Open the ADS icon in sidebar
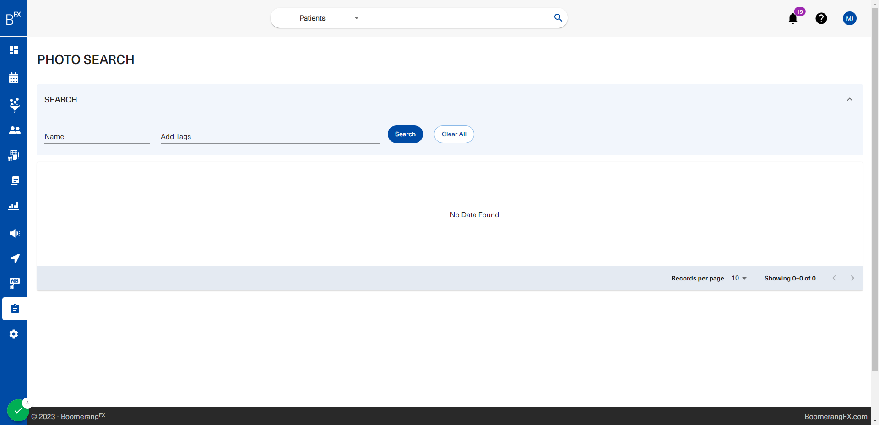The height and width of the screenshot is (425, 879). tap(15, 284)
